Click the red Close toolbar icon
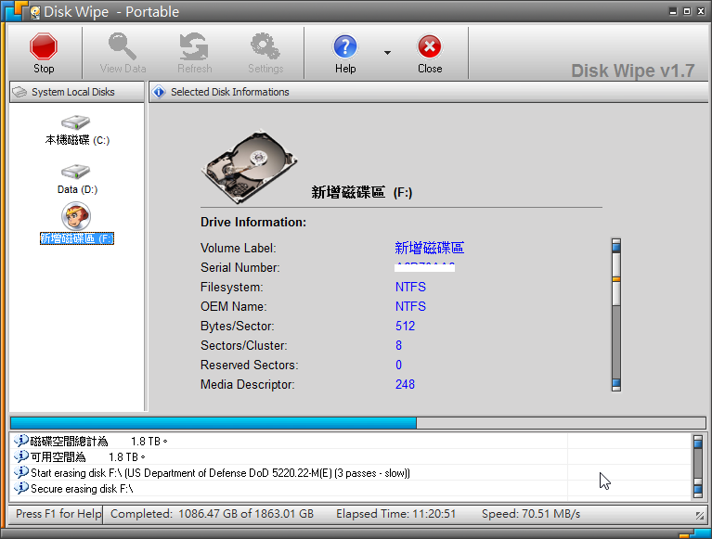The width and height of the screenshot is (712, 539). coord(429,47)
